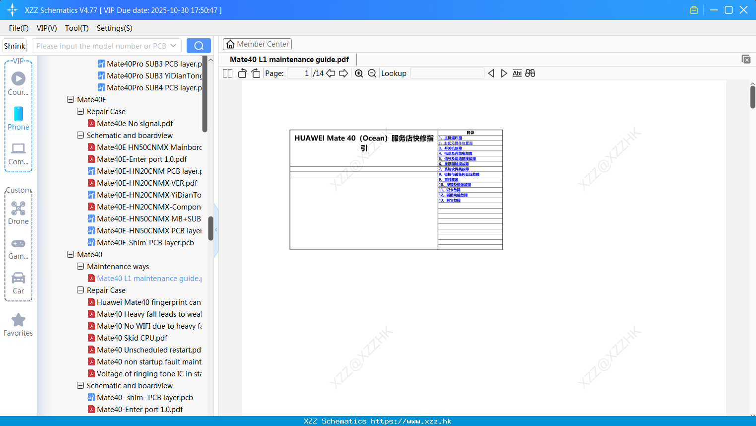Open Mate40E-Enter port 1.0.pdf
Viewport: 756px width, 426px height.
point(142,159)
